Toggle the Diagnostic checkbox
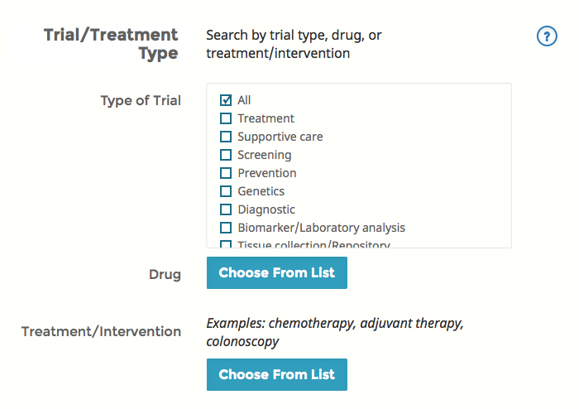 (x=226, y=209)
